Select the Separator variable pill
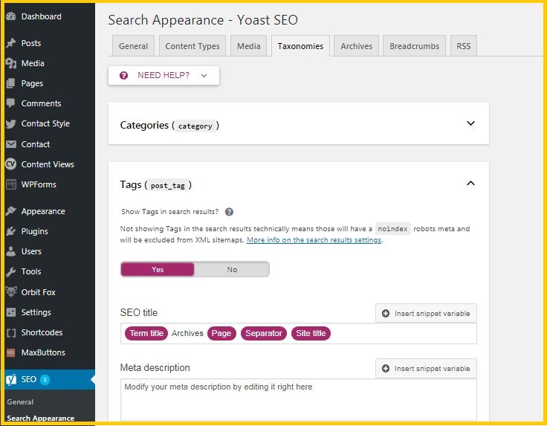 (264, 333)
